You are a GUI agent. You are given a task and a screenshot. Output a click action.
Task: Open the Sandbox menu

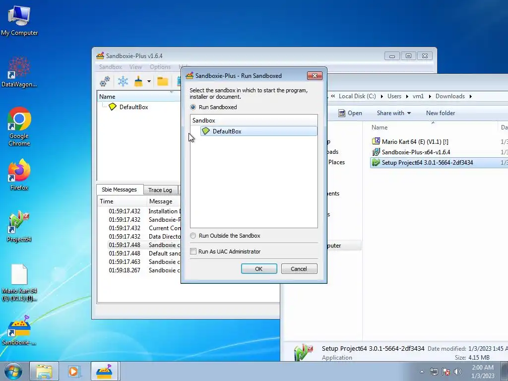[111, 67]
